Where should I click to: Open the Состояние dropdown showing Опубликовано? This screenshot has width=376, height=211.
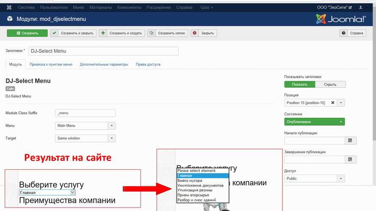314,122
